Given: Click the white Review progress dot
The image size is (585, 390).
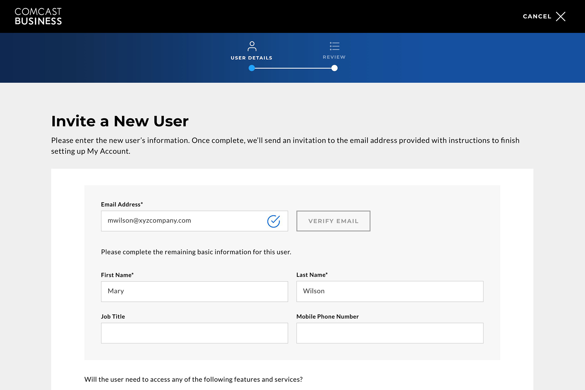Looking at the screenshot, I should point(334,68).
